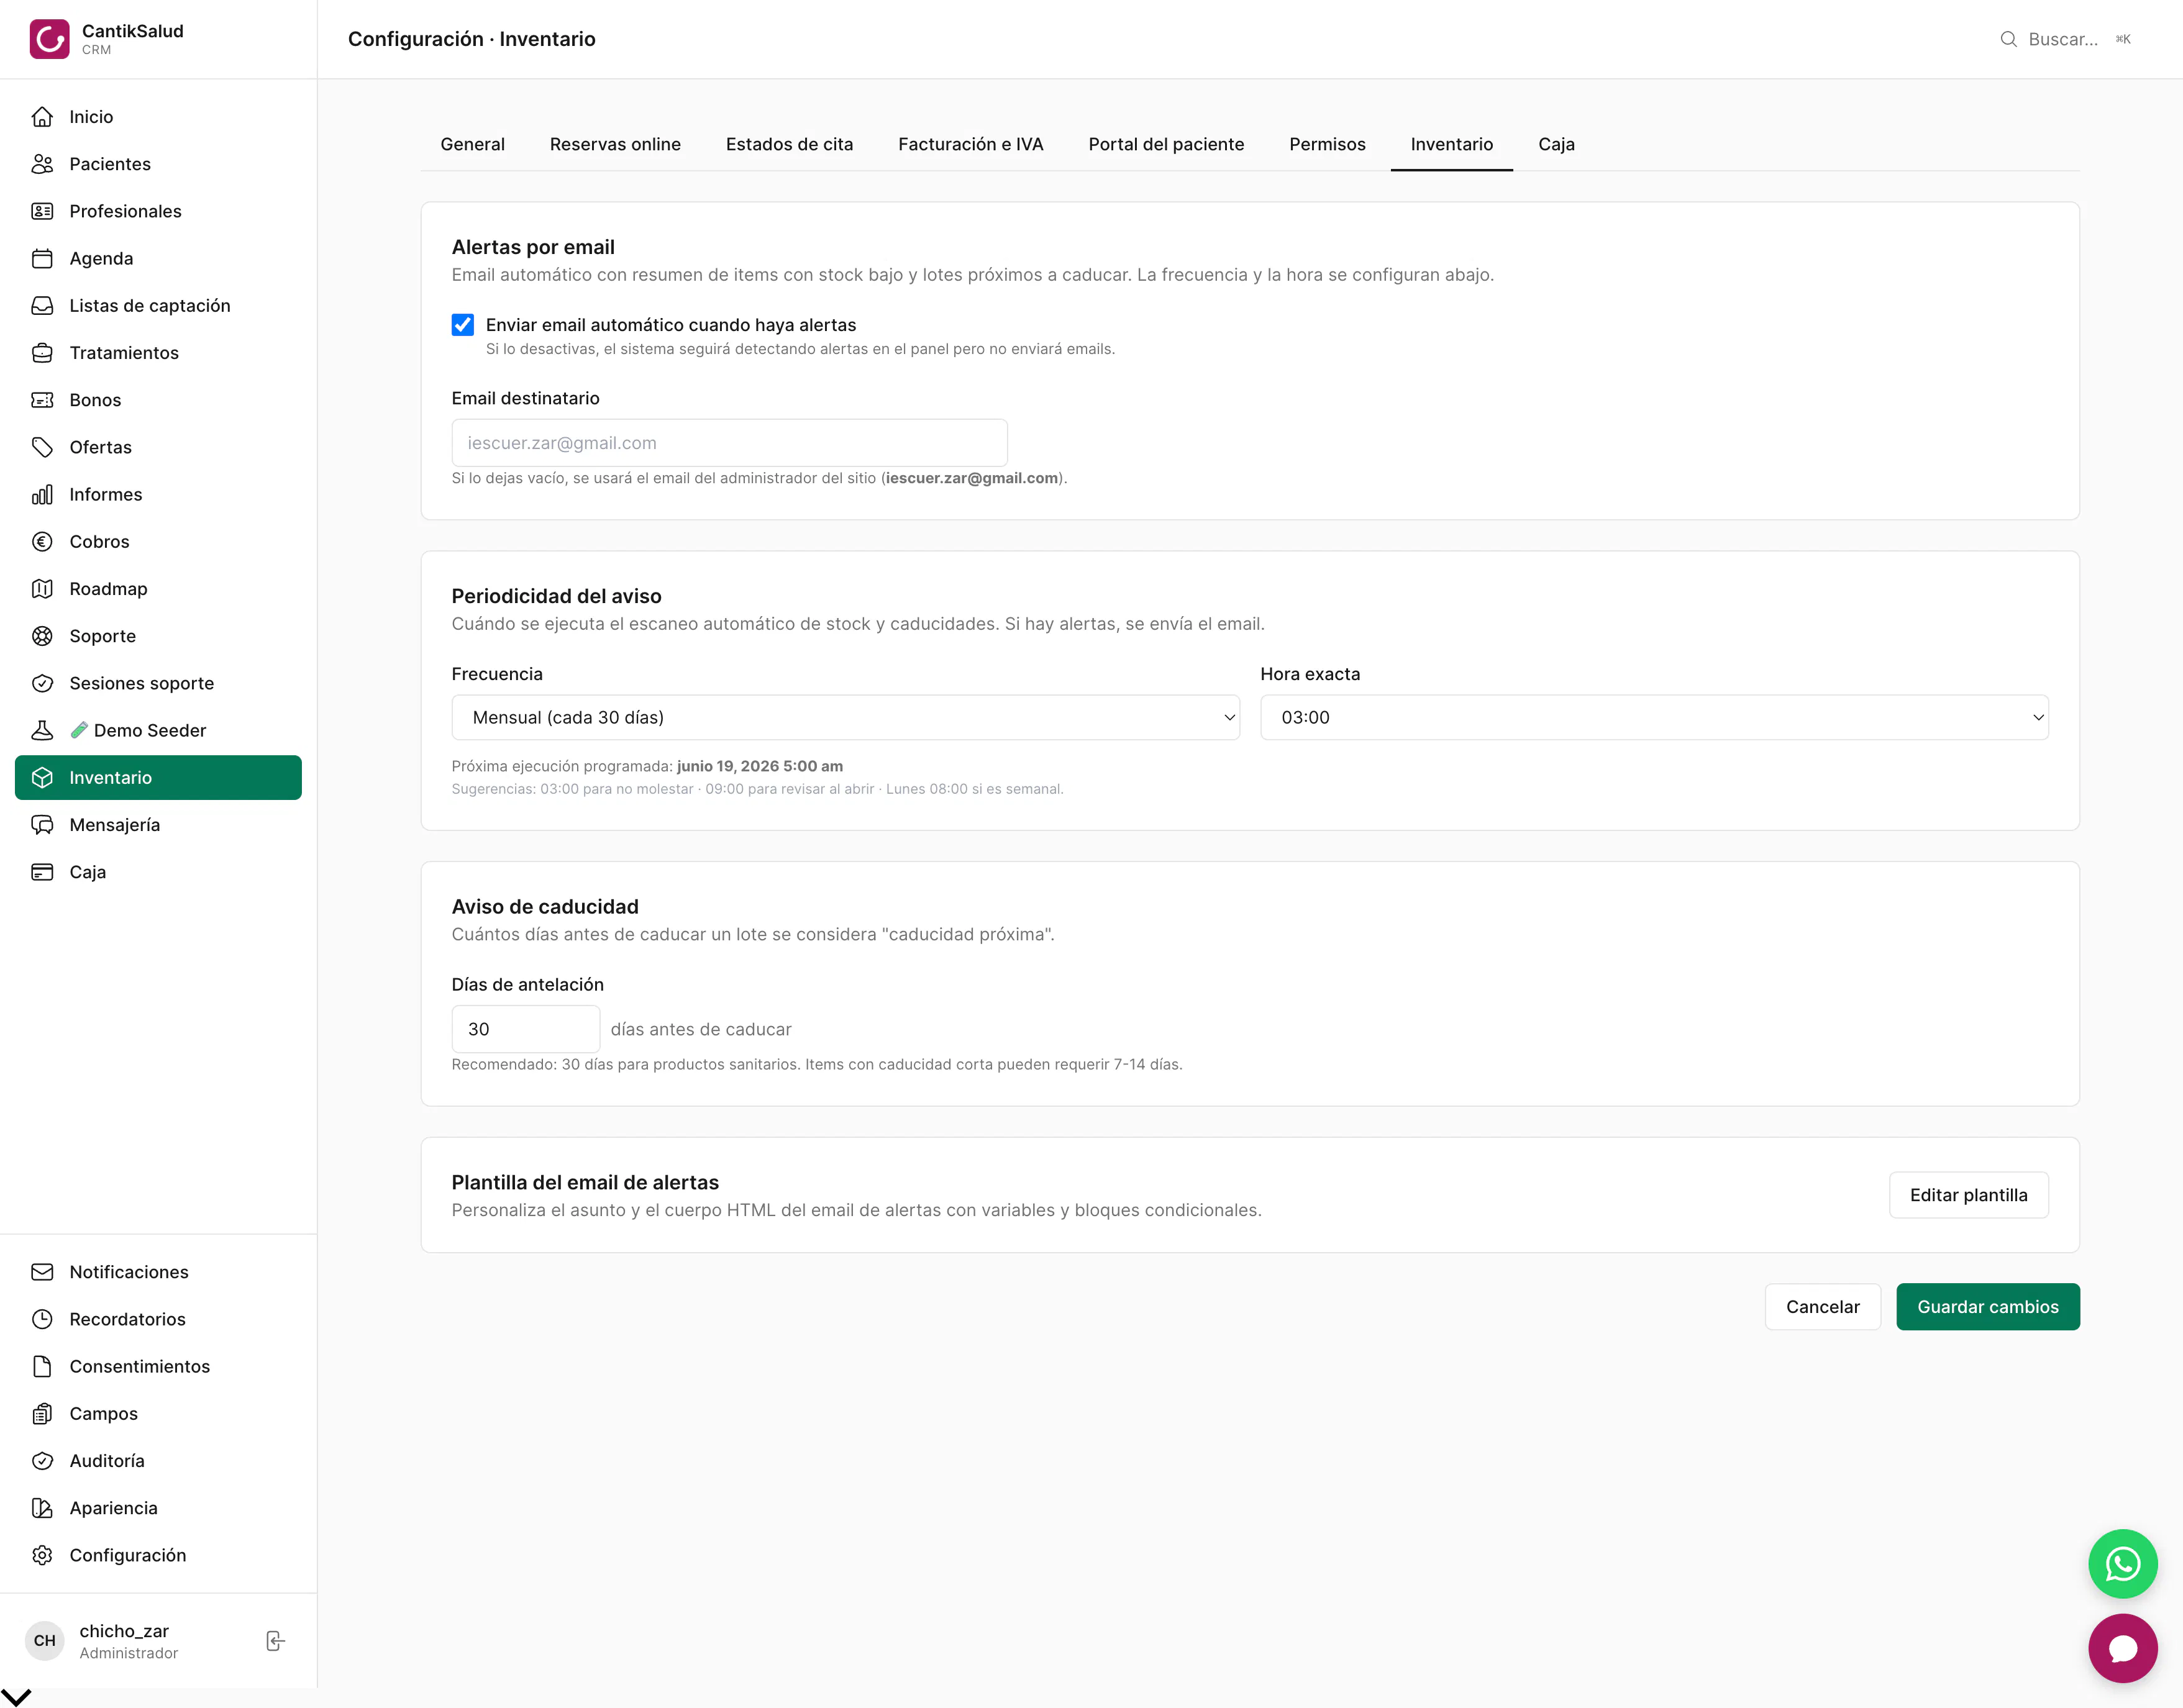Open the Hora exacta dropdown
The width and height of the screenshot is (2183, 1708).
pos(1654,717)
